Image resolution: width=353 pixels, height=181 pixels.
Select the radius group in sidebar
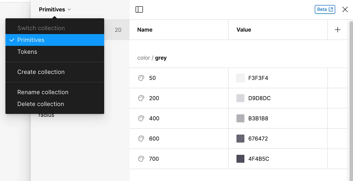[46, 116]
